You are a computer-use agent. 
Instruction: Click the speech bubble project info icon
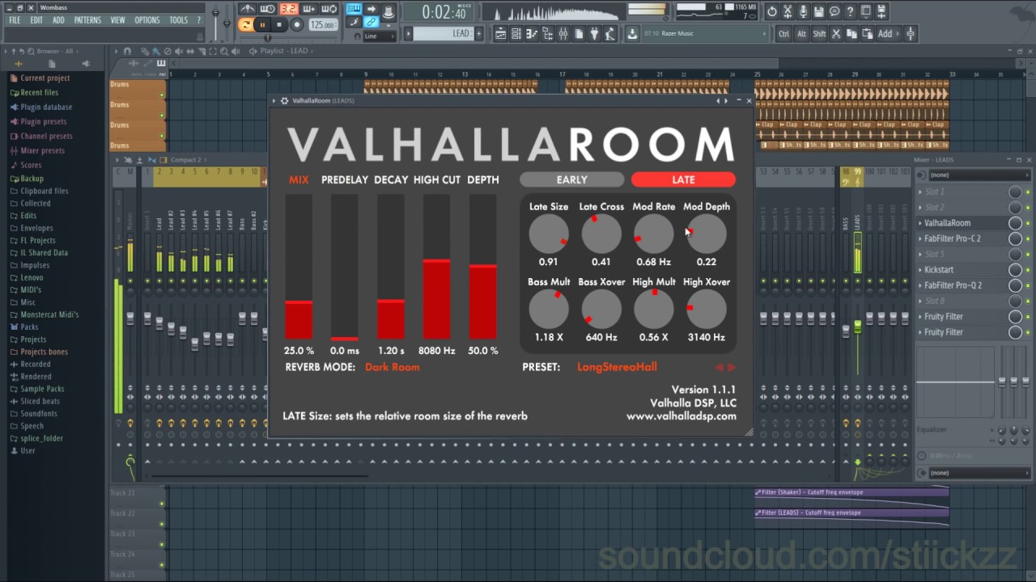[x=834, y=11]
